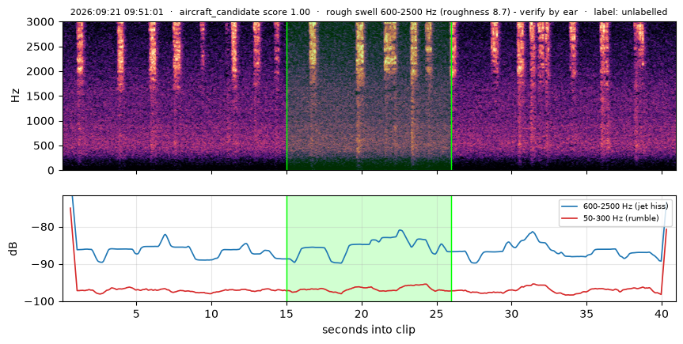Click the green start marker line at 15 seconds in dB plot
Viewport: 683px width, 344px height.
pos(286,248)
